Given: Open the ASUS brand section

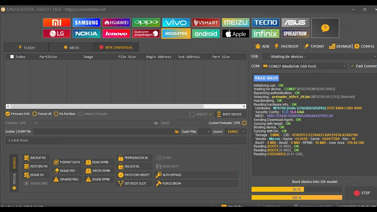Looking at the screenshot, I should point(295,22).
